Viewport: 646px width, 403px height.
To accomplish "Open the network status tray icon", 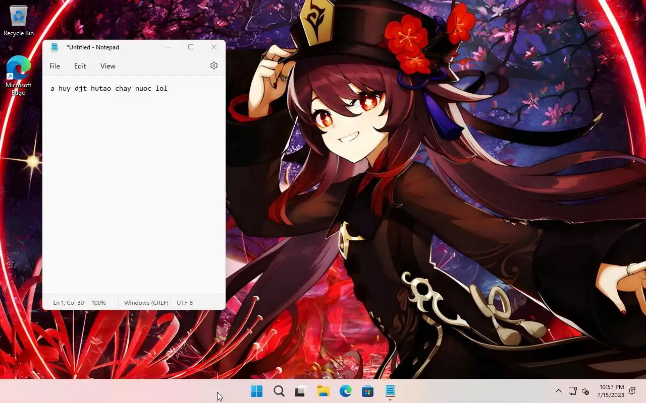I will click(x=572, y=391).
